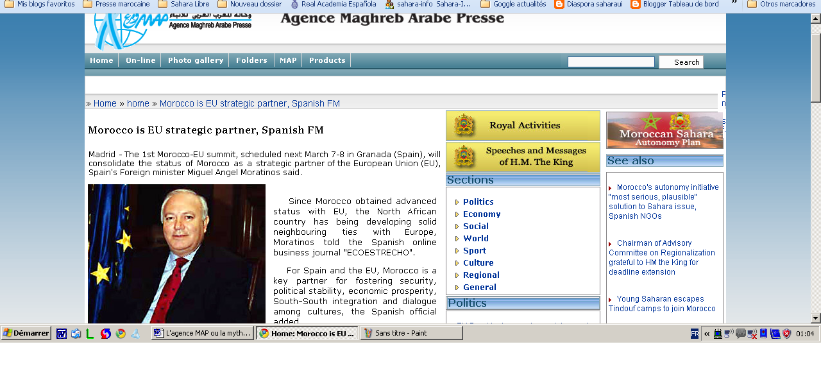The height and width of the screenshot is (385, 821).
Task: Click the blue device tray icon left of the shield
Action: (775, 334)
